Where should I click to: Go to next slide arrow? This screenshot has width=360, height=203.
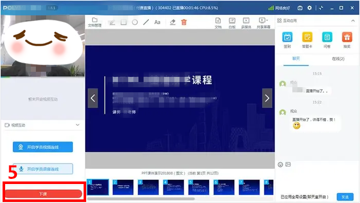click(267, 98)
